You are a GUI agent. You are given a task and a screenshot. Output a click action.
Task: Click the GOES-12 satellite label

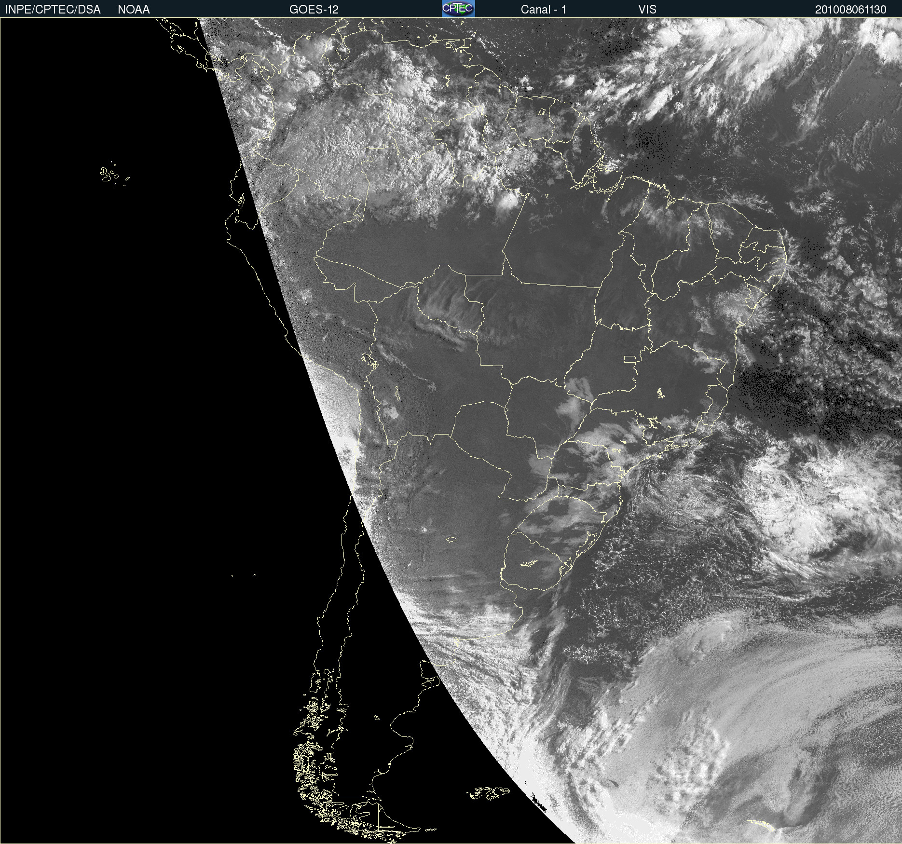click(x=314, y=10)
